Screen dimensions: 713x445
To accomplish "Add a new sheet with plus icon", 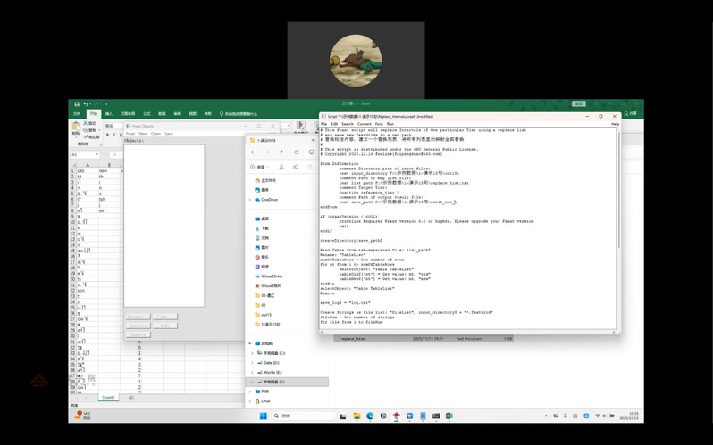I will tap(130, 397).
